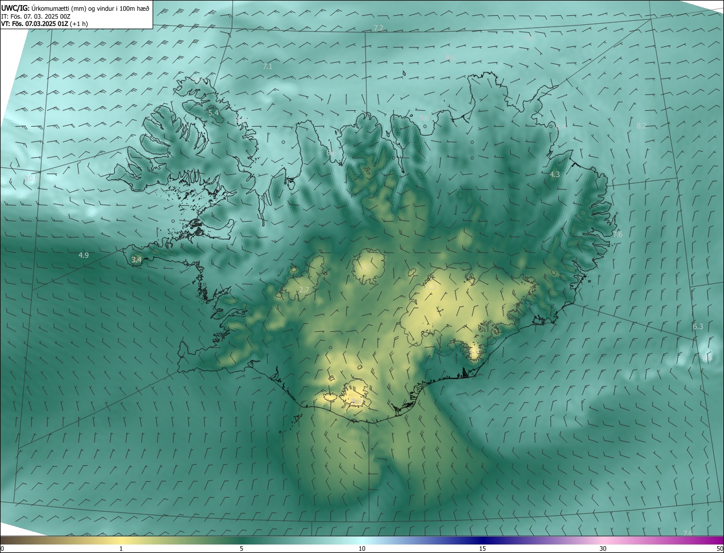724x553 pixels.
Task: Click the dark navy segment of the color scale
Action: pos(482,540)
